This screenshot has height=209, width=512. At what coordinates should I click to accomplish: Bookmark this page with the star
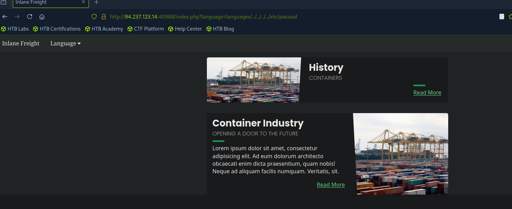510,16
